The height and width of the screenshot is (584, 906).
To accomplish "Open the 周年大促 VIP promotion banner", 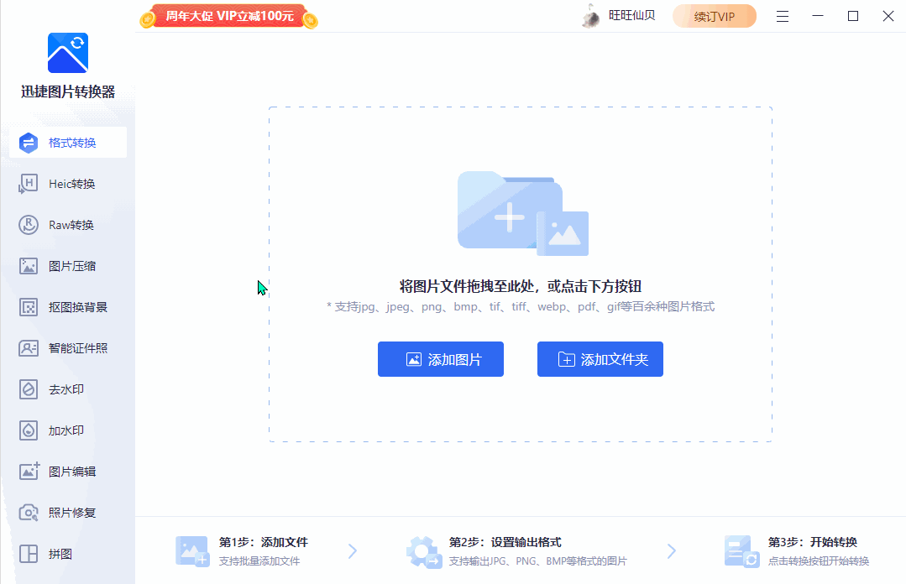I will point(228,15).
